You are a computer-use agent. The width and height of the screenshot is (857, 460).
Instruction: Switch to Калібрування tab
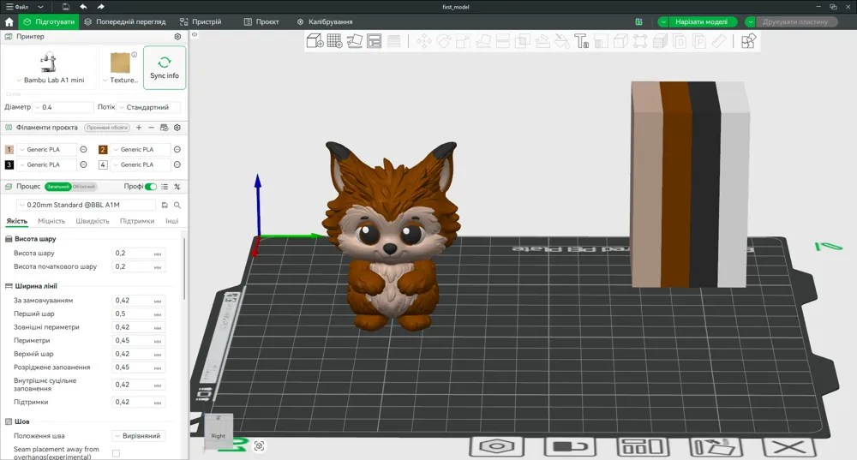click(325, 22)
